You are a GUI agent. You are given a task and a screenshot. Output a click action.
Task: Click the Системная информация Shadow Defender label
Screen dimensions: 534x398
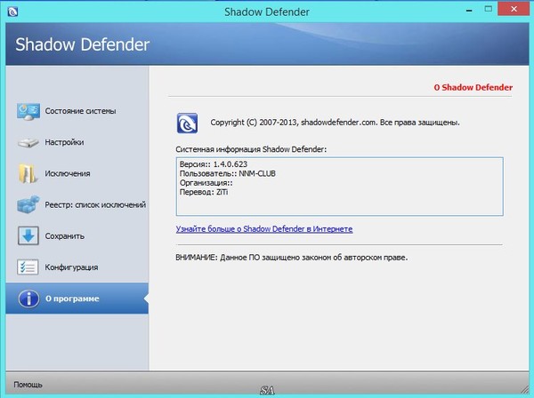(x=251, y=149)
